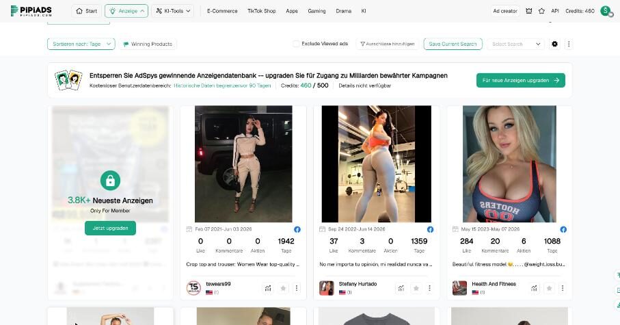Click the lock icon on locked card
The image size is (620, 325).
point(110,181)
